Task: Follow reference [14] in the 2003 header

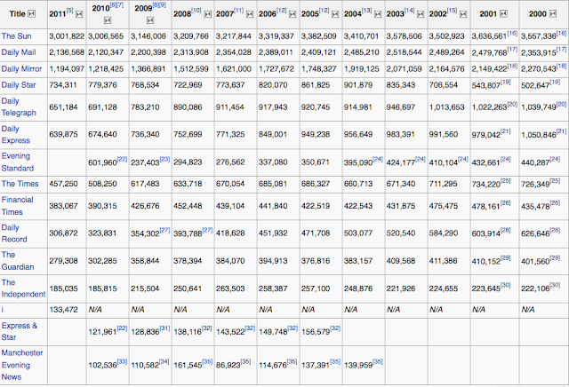Action: 409,11
